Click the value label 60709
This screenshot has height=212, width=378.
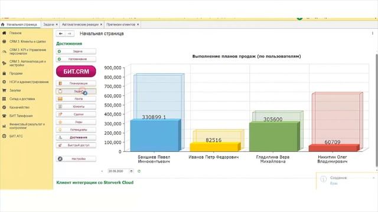click(333, 142)
